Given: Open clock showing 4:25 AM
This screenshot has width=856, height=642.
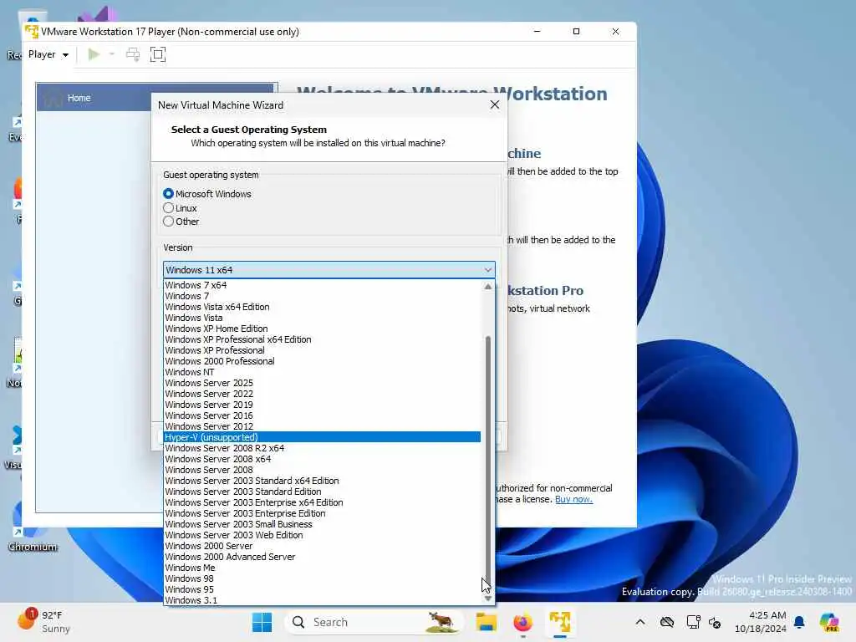Looking at the screenshot, I should click(x=761, y=622).
